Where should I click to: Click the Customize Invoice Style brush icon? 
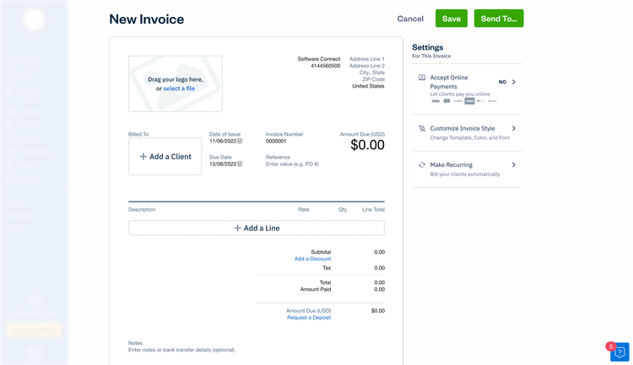click(x=422, y=128)
